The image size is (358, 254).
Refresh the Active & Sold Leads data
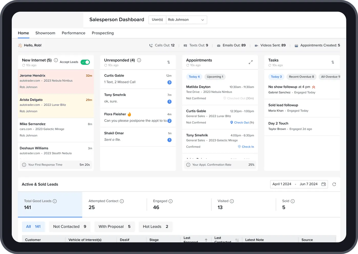click(334, 184)
